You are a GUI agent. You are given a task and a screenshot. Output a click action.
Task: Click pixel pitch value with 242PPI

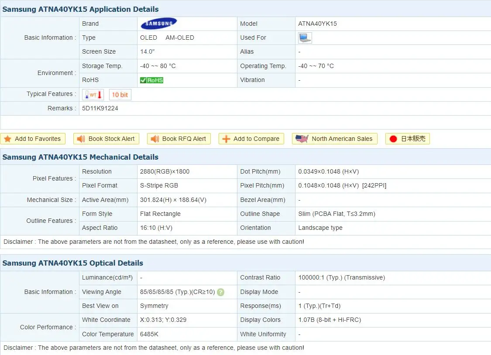pos(342,185)
